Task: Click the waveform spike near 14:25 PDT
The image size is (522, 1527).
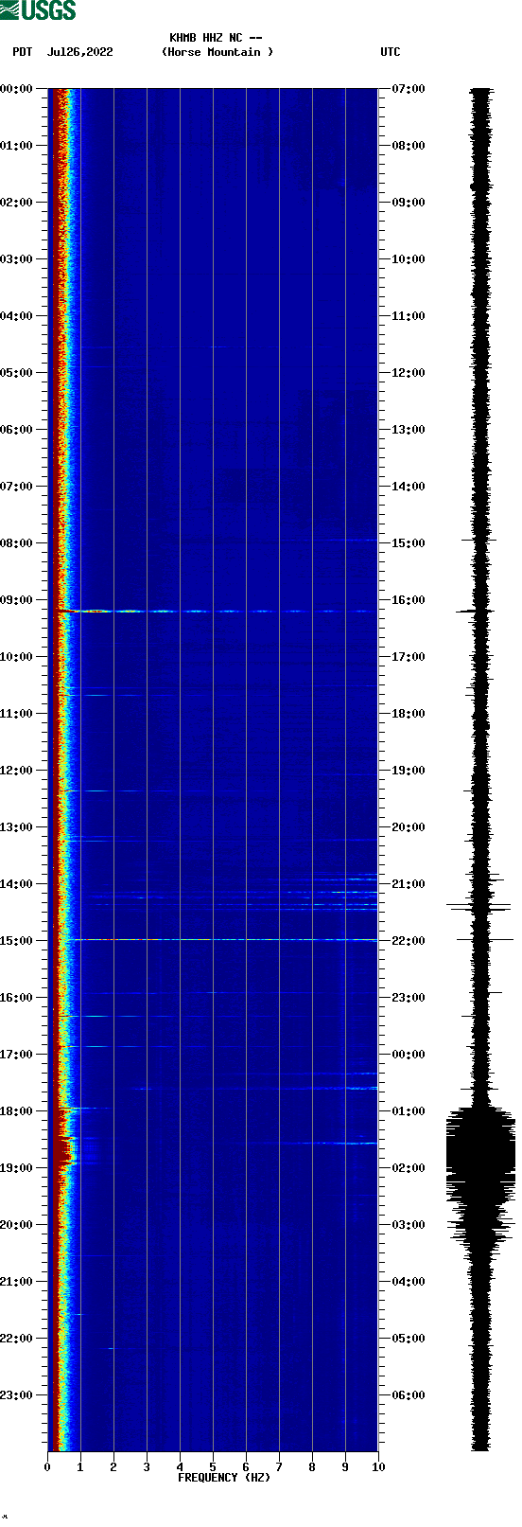Action: 479,907
